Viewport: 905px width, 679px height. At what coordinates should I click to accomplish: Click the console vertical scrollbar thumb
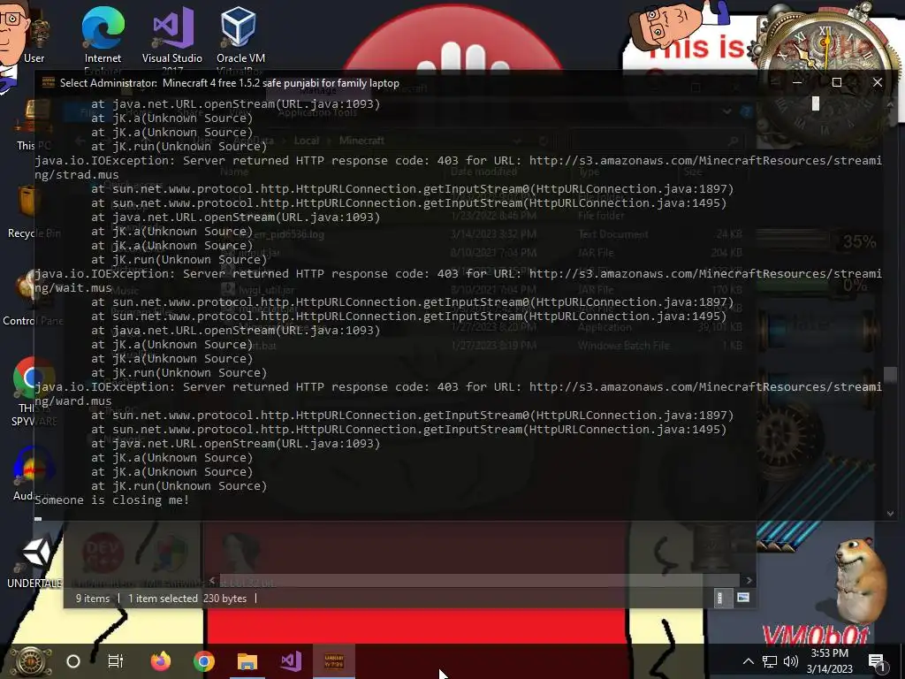[890, 374]
